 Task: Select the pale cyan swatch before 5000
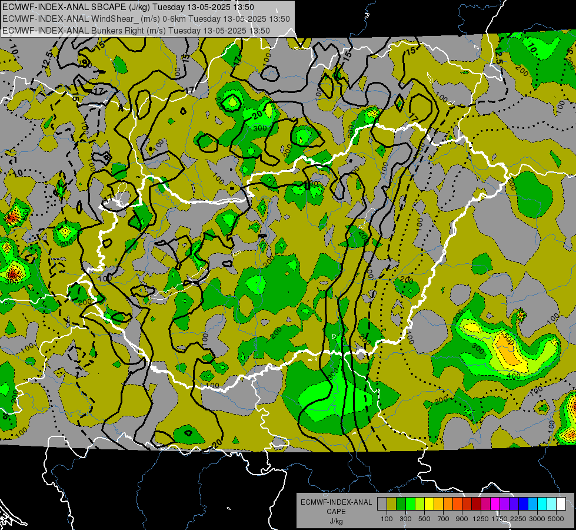click(552, 503)
